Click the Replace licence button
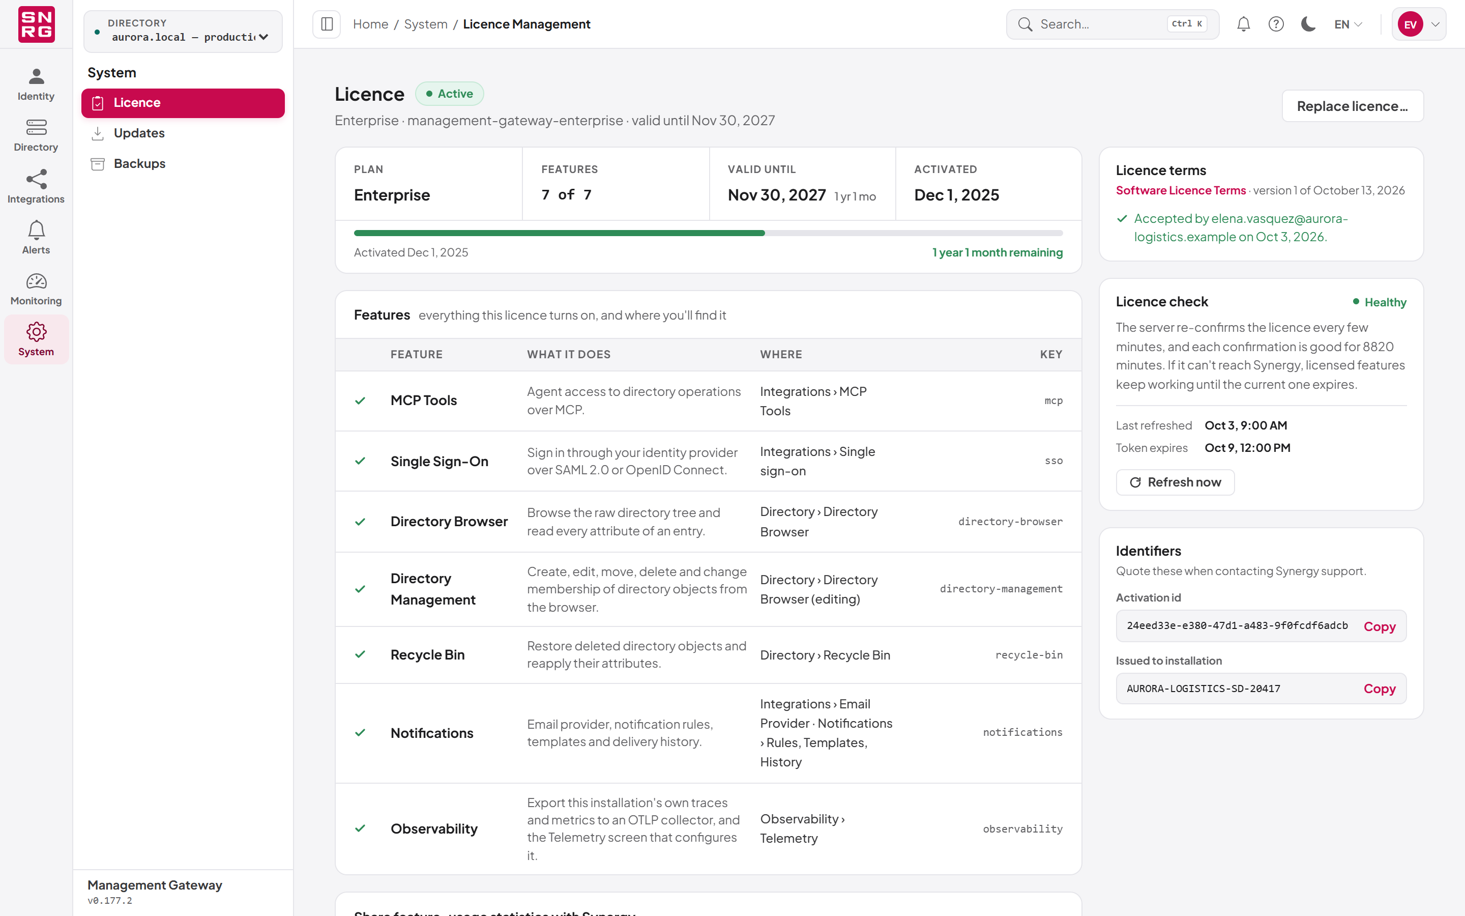 pyautogui.click(x=1353, y=106)
